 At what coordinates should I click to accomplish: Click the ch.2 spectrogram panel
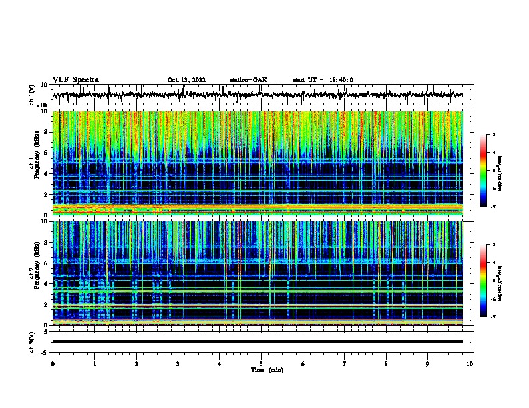point(257,273)
